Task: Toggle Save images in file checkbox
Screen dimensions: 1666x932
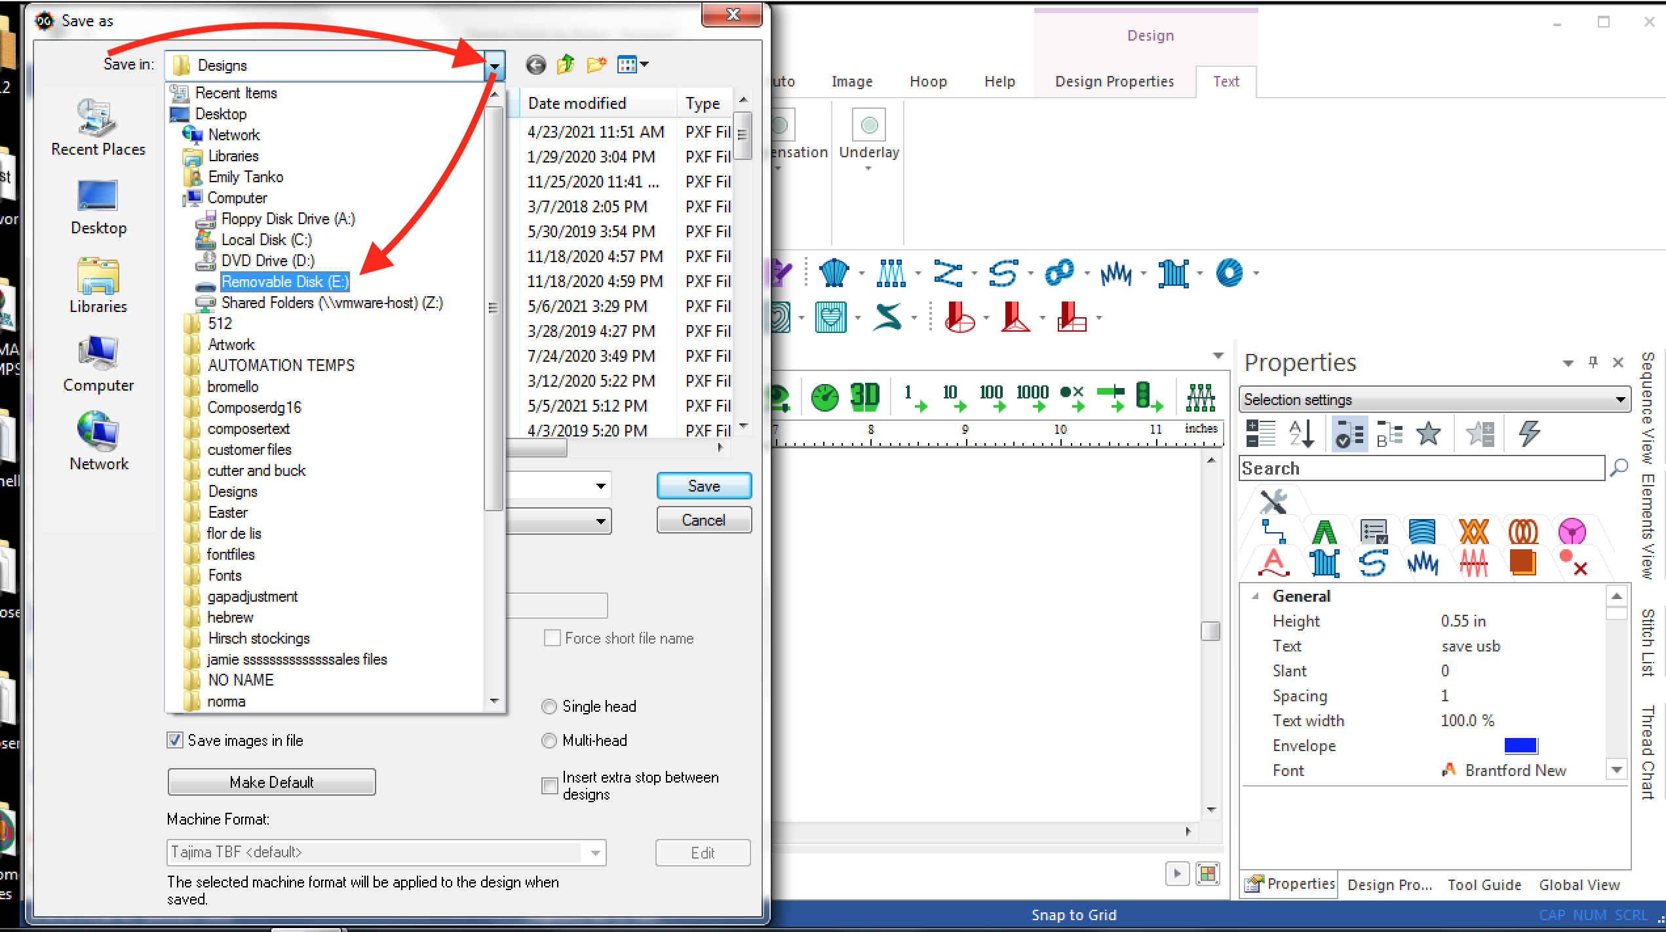Action: [x=174, y=740]
